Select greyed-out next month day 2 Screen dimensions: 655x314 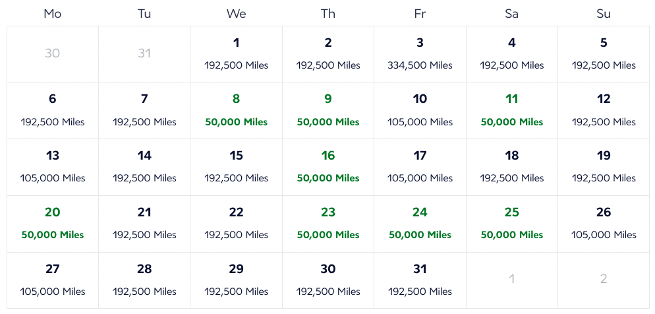[604, 280]
